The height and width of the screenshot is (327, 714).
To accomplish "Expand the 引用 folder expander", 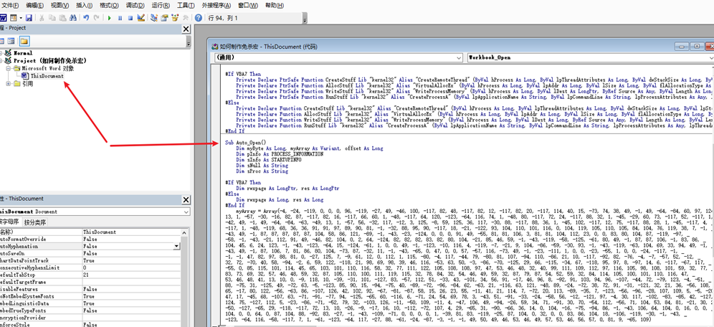I will tap(8, 84).
